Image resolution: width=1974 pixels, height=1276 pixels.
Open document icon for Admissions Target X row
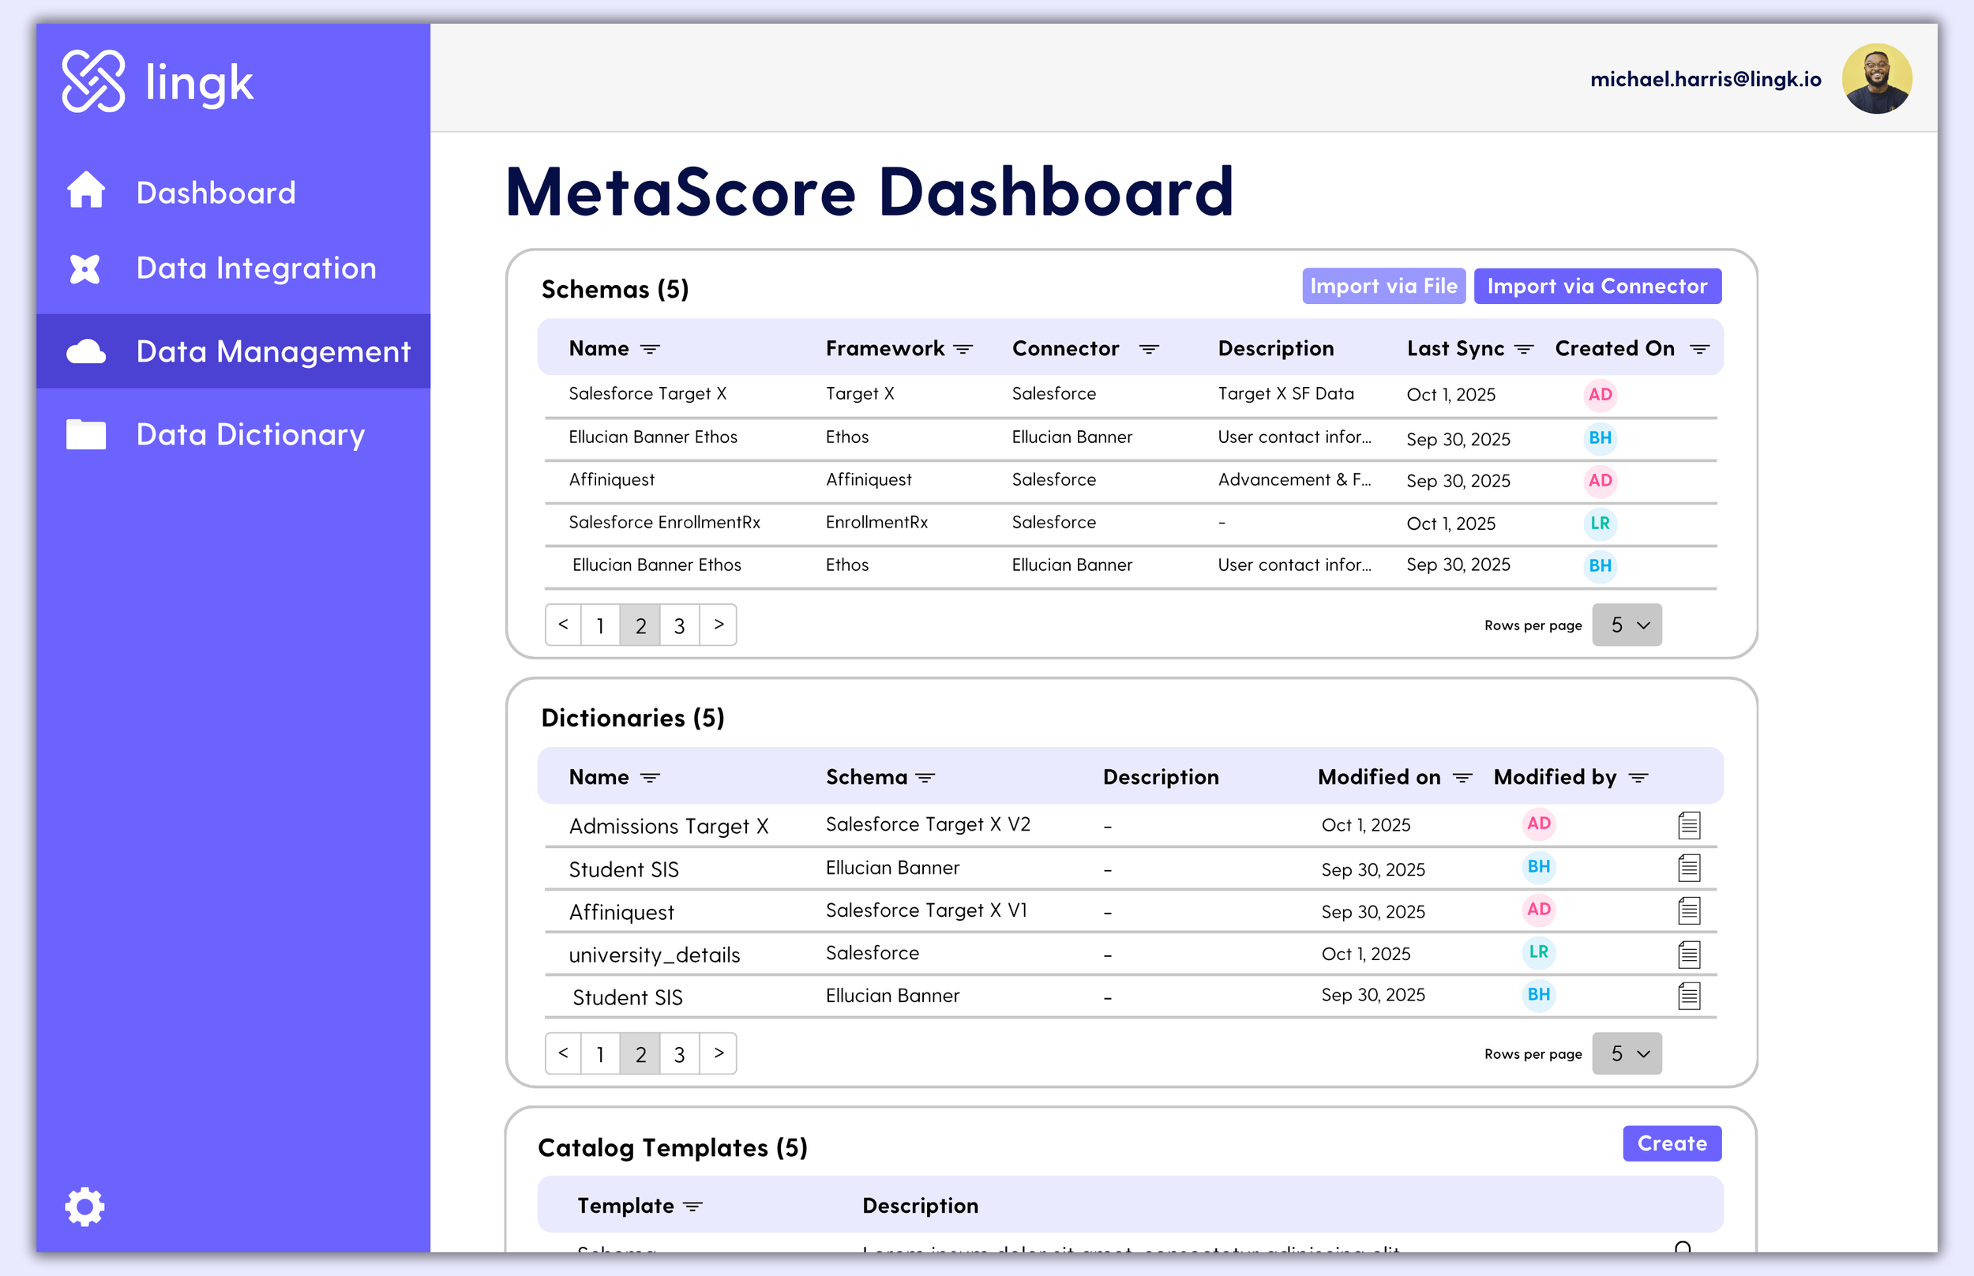(x=1688, y=824)
